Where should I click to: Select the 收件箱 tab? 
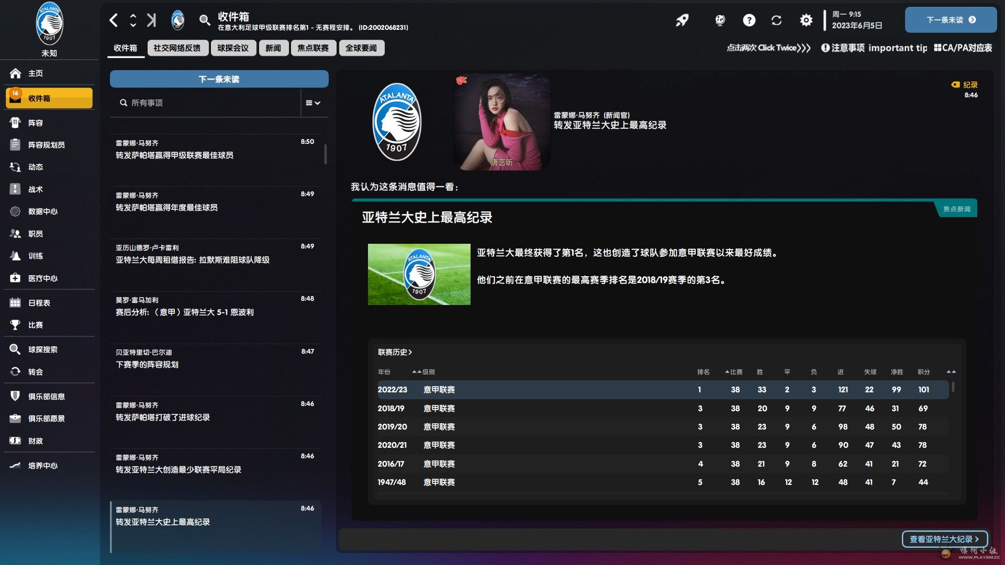[126, 48]
